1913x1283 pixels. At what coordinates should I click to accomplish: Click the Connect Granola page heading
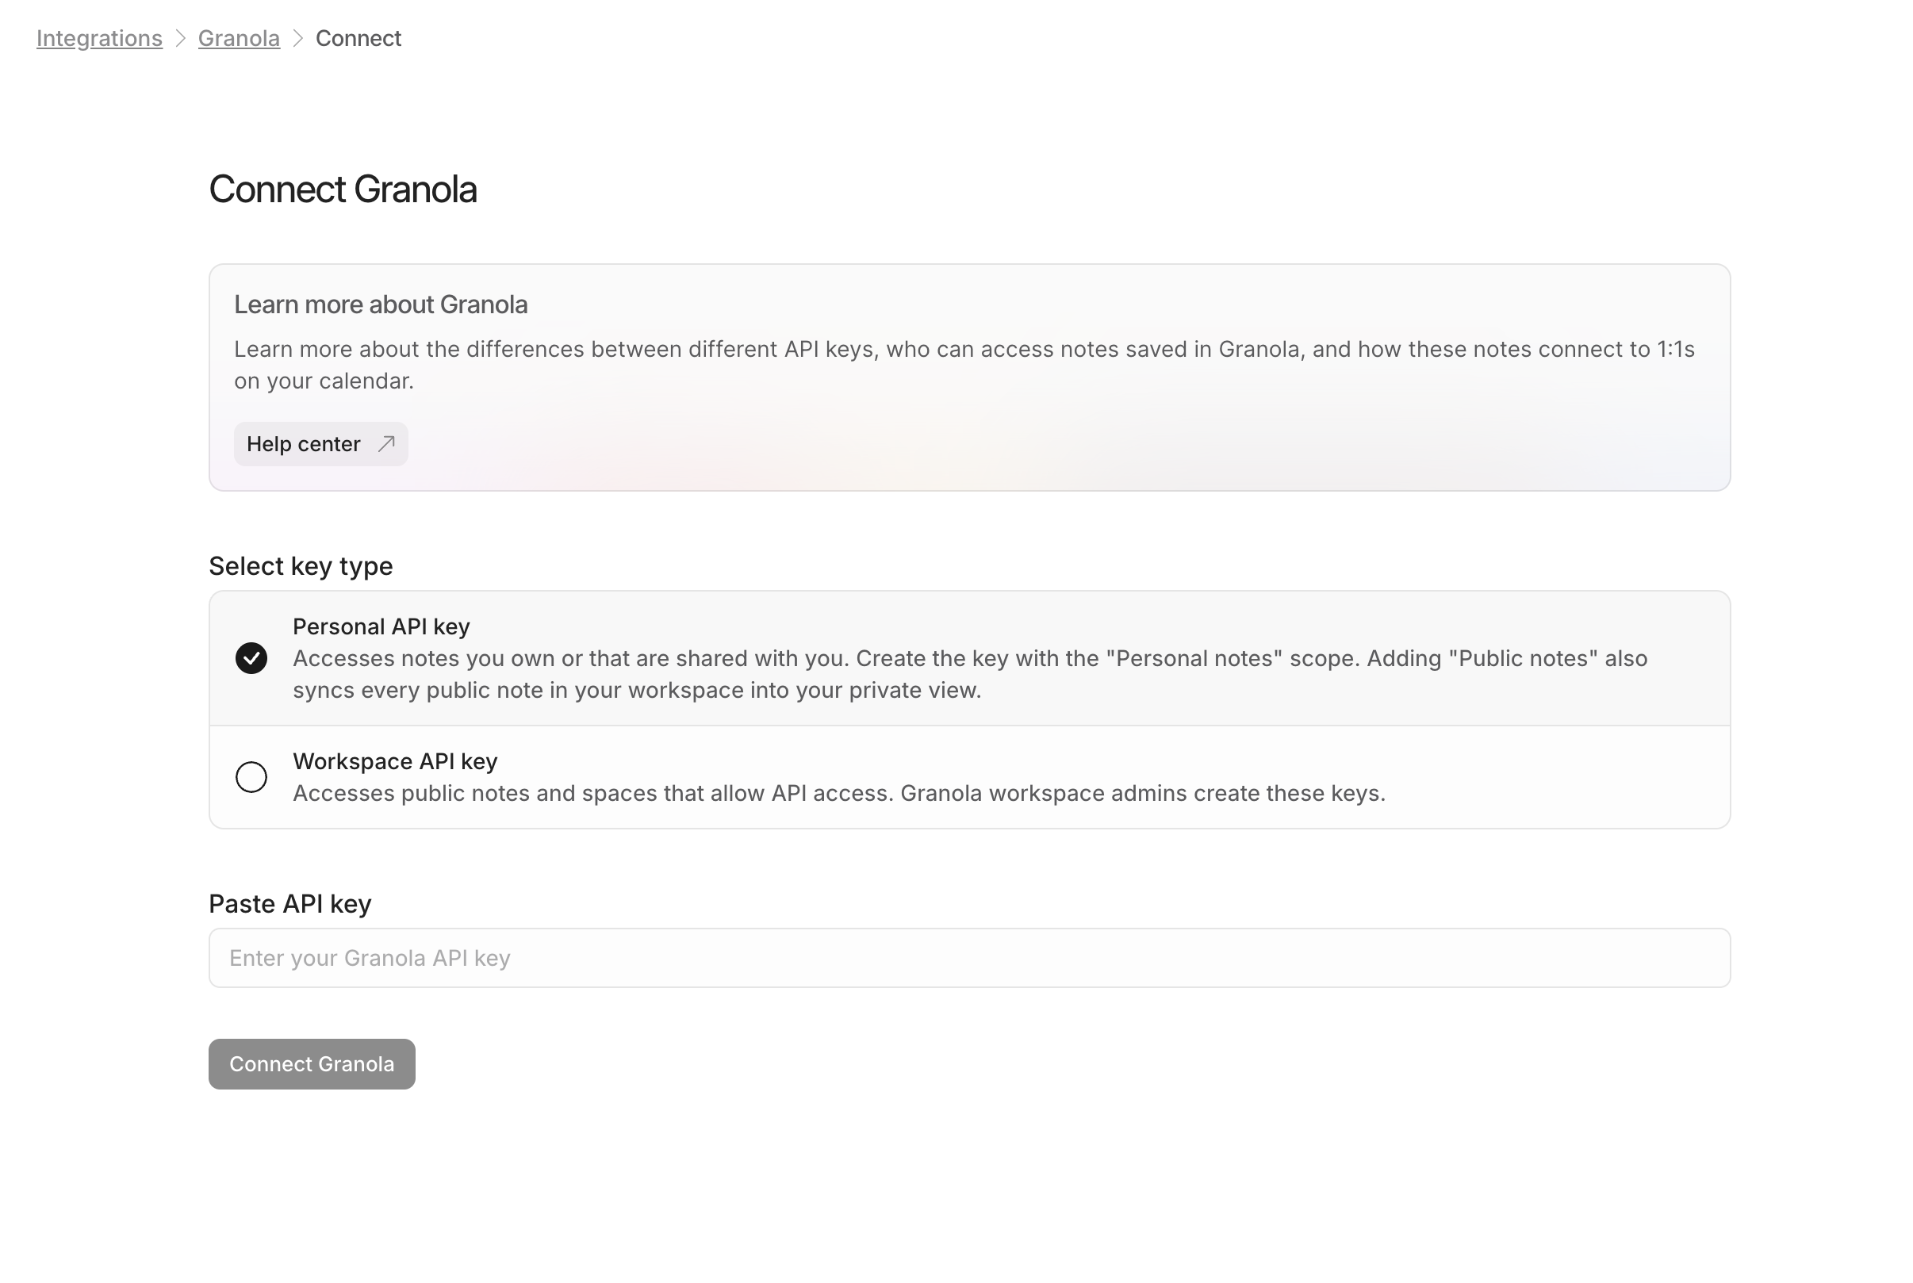(x=343, y=189)
